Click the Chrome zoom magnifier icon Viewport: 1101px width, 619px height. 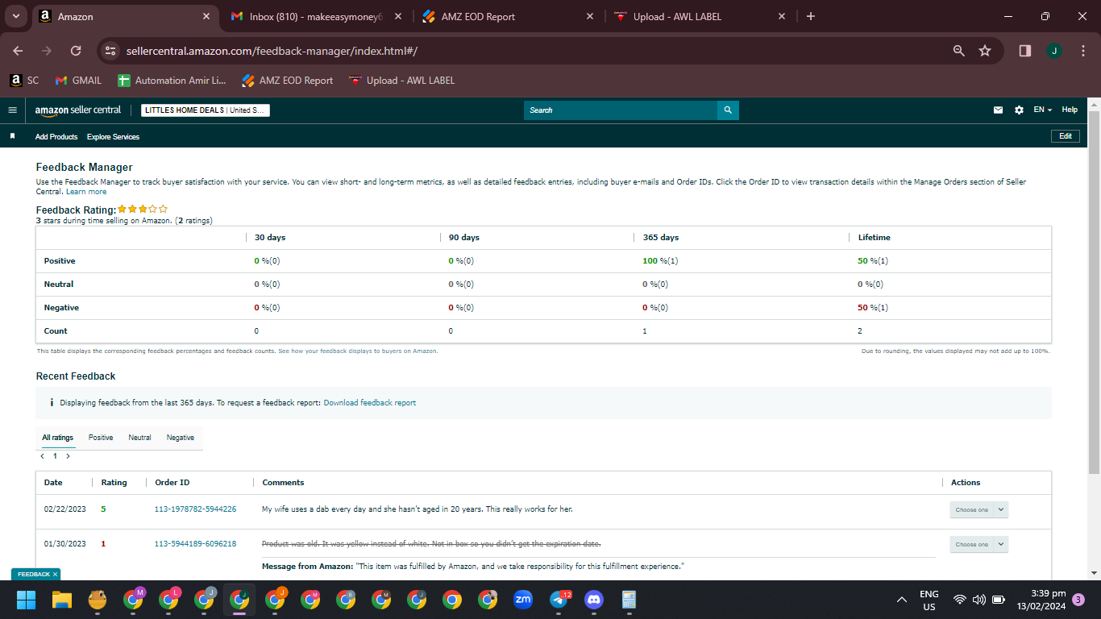958,51
